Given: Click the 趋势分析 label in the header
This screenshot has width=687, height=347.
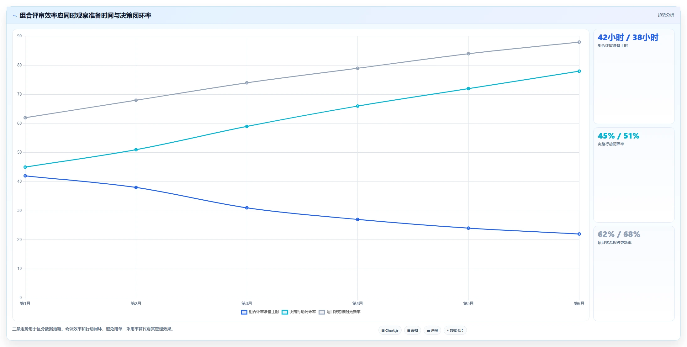Looking at the screenshot, I should tap(666, 15).
